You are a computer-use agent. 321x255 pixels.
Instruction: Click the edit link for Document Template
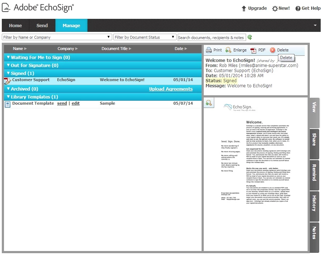tap(76, 103)
